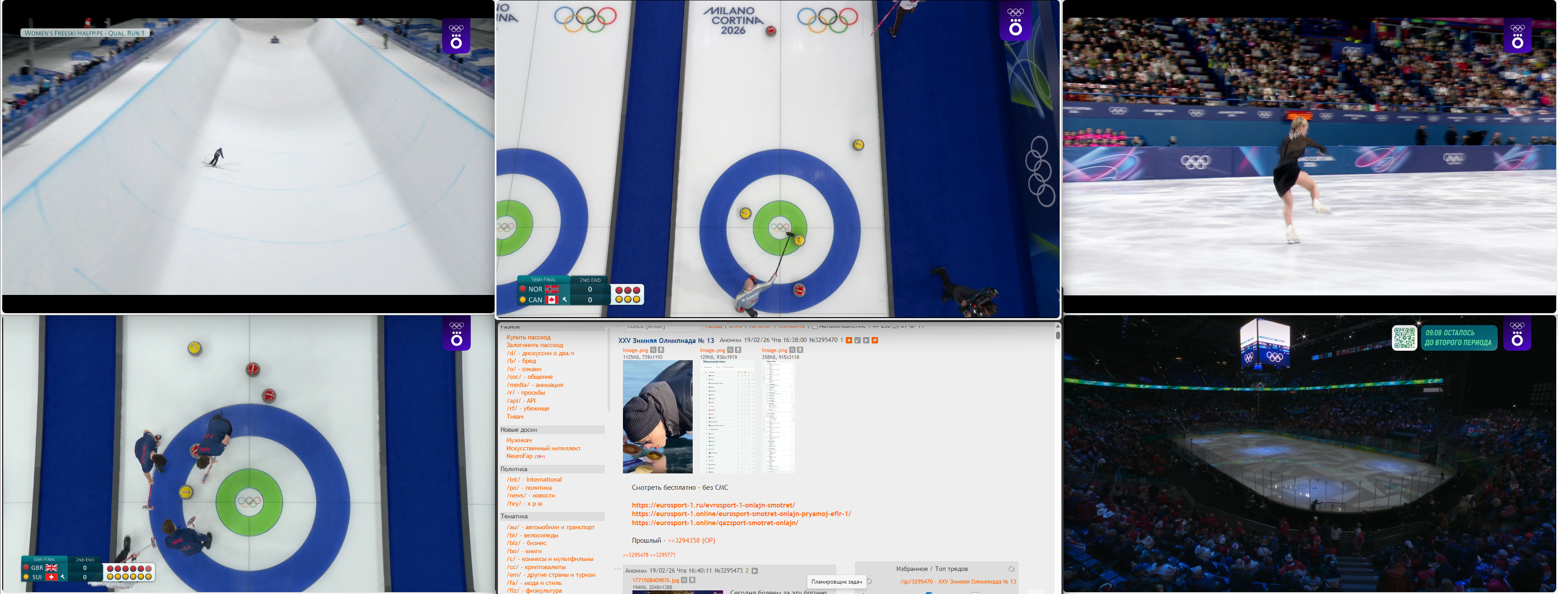Click the gray play arrow icon on OP post

click(x=866, y=341)
